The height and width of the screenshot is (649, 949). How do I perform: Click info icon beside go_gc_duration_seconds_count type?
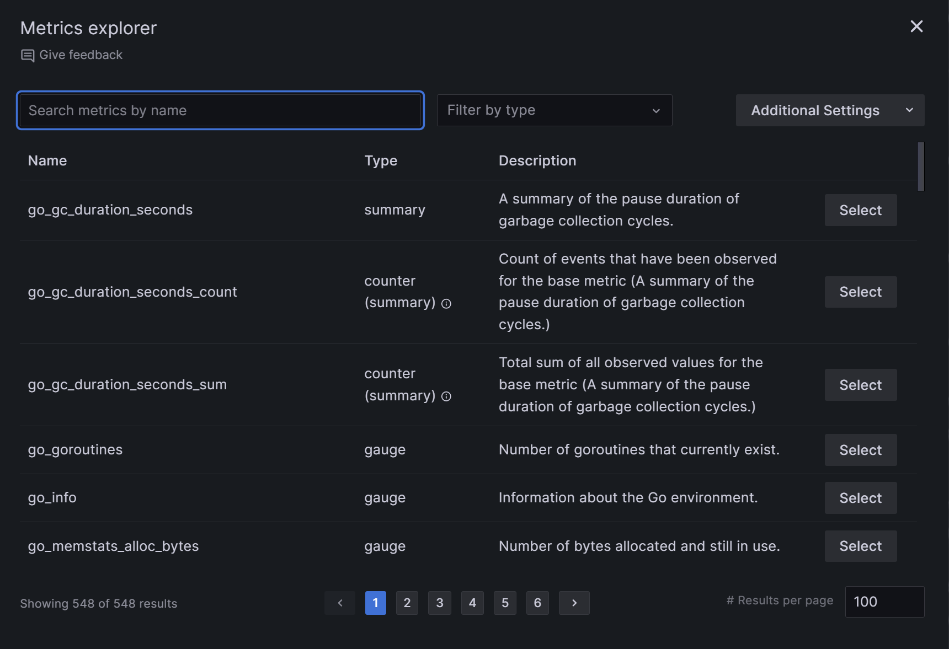446,304
